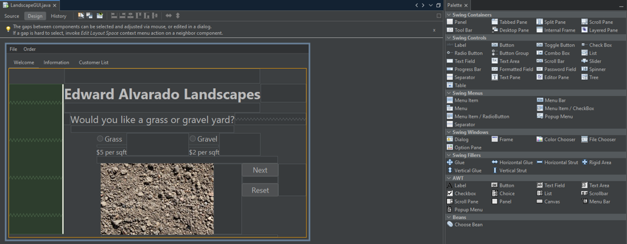Pick Button Group from the palette
This screenshot has height=244, width=627.
point(510,53)
